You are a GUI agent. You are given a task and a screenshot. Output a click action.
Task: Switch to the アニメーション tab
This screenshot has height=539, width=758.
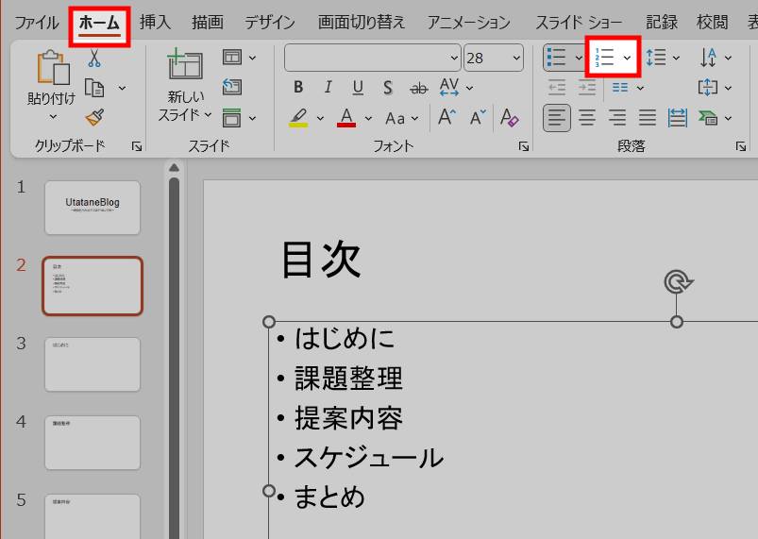point(469,23)
